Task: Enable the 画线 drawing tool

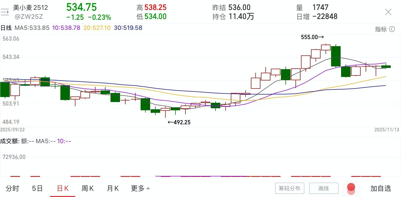Action: (x=324, y=188)
